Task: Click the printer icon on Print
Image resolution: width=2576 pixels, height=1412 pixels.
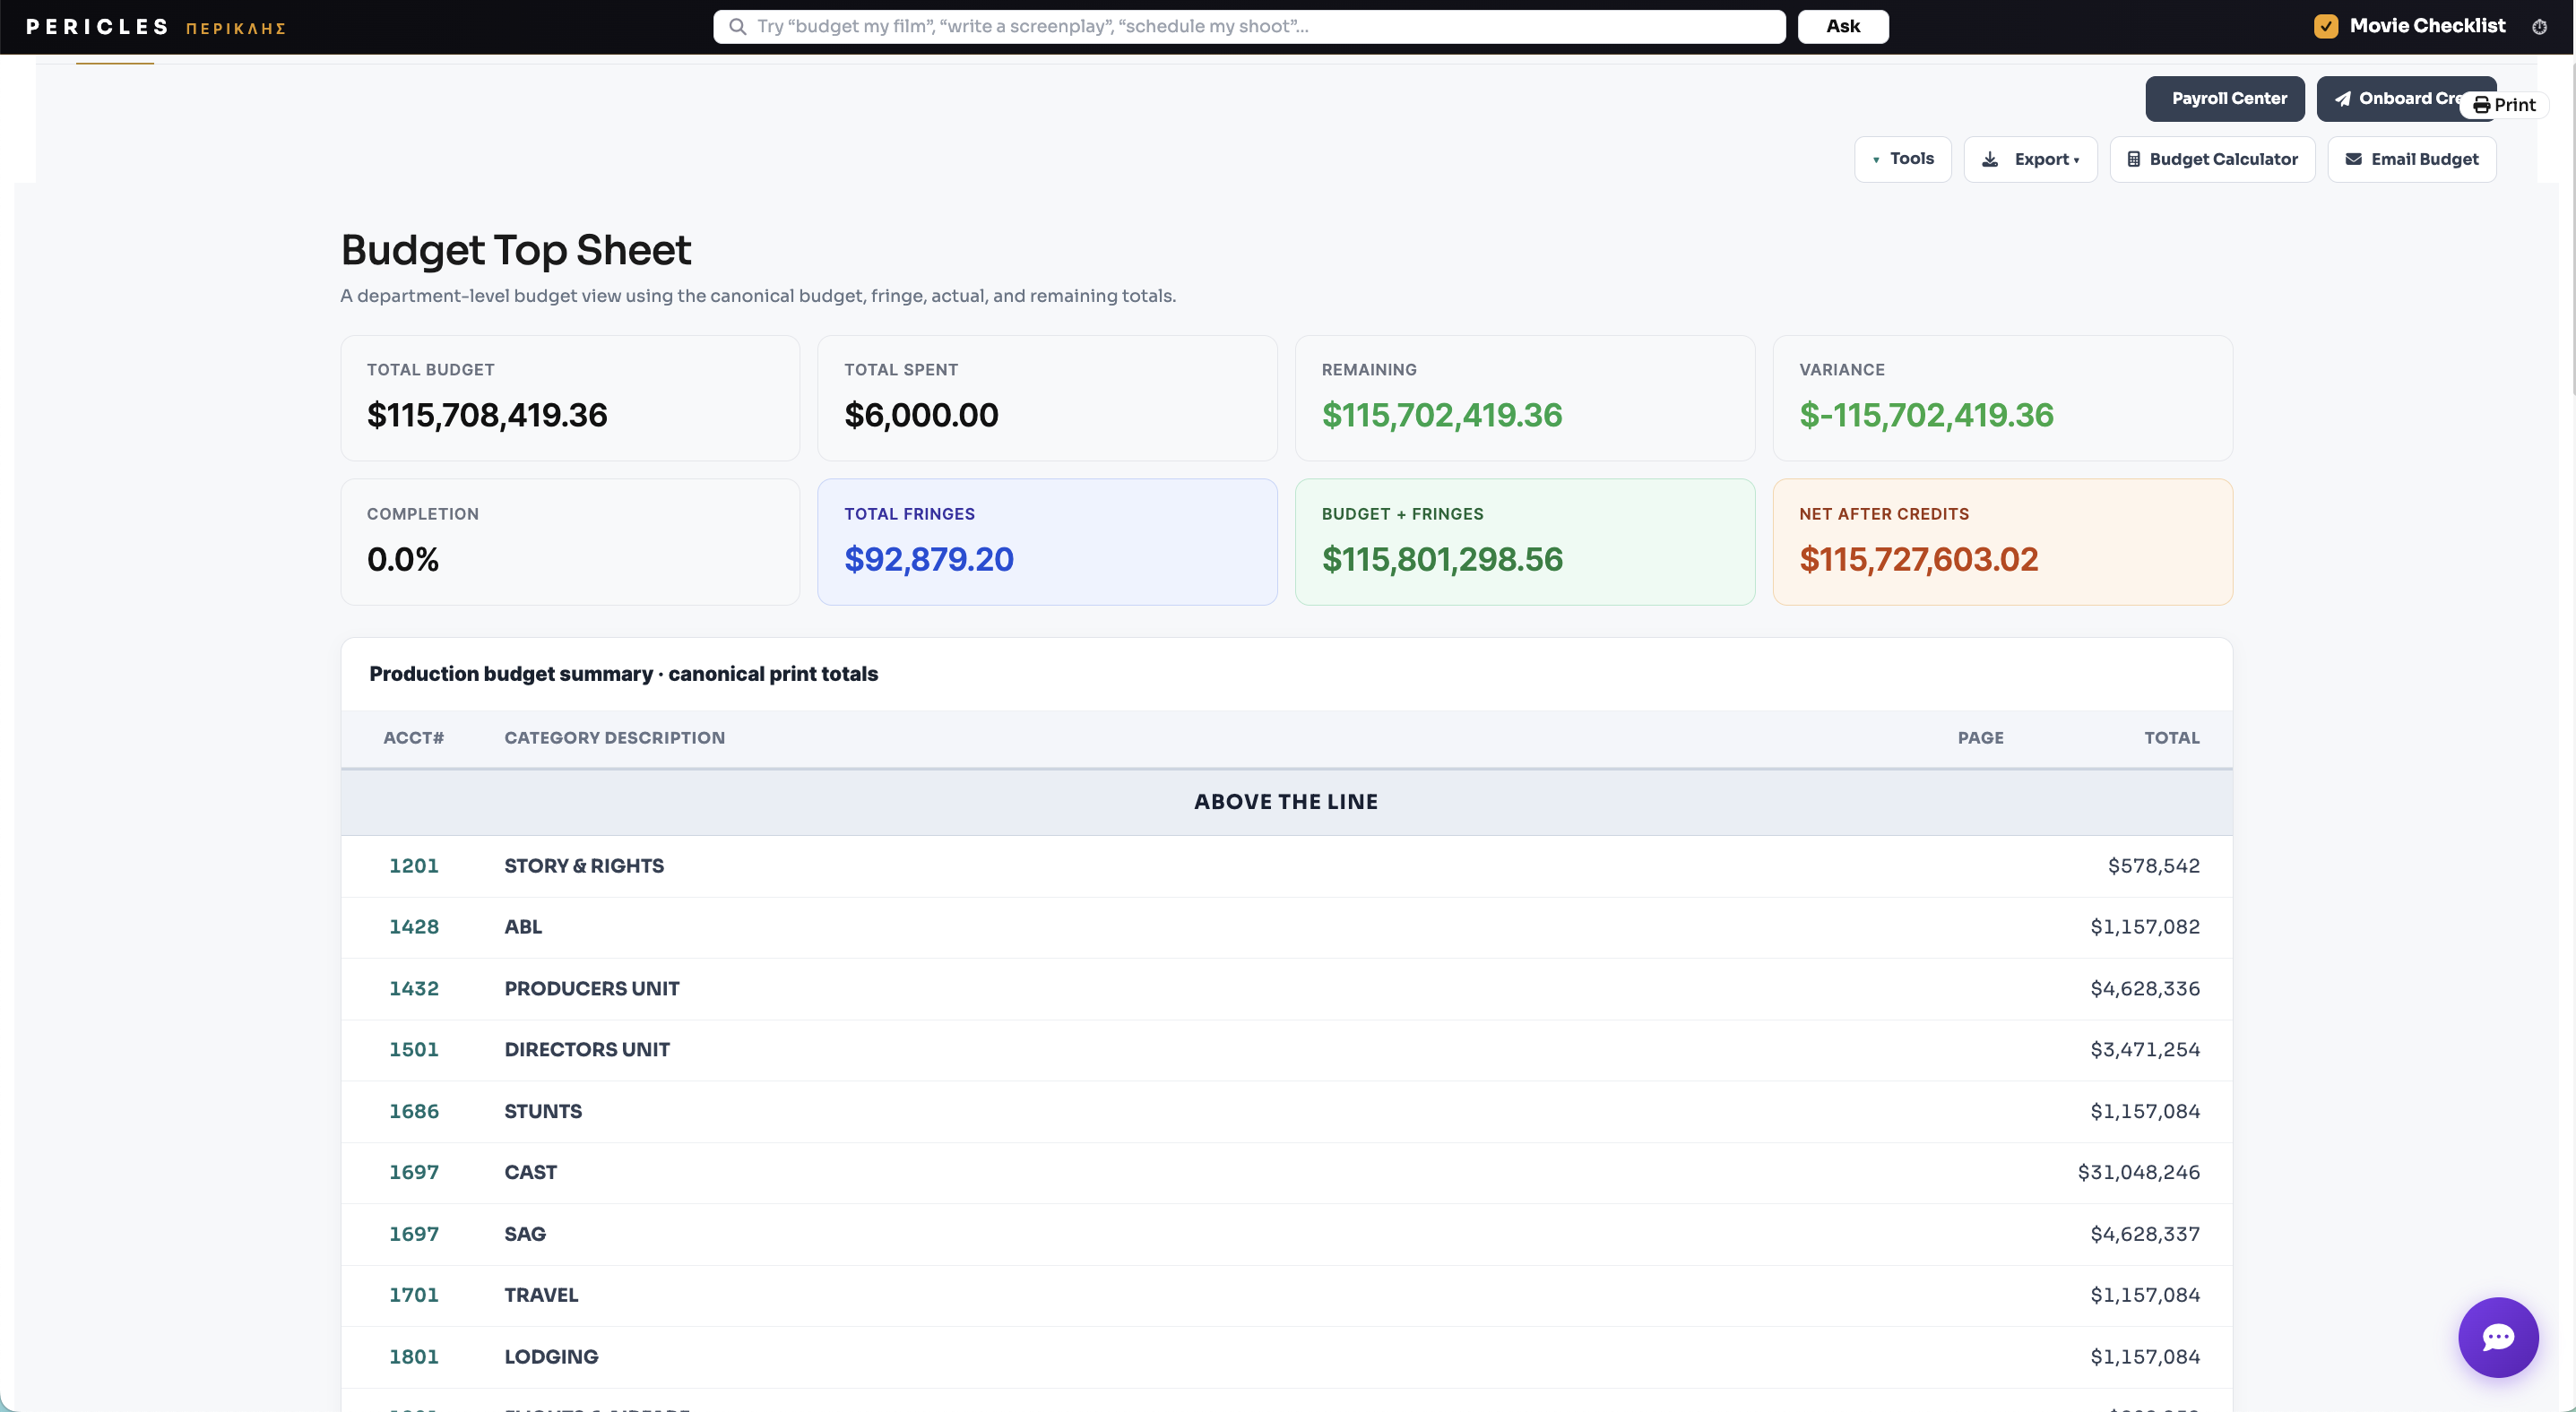Action: coord(2481,105)
